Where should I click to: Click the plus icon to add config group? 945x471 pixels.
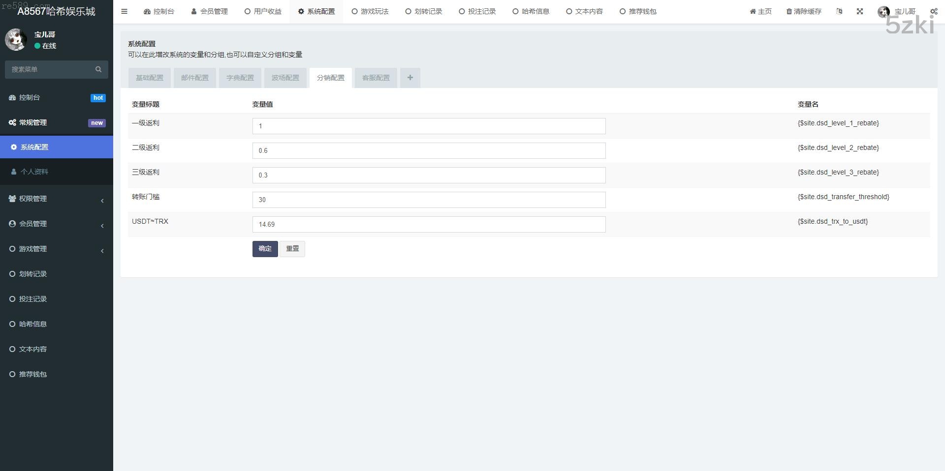tap(410, 78)
